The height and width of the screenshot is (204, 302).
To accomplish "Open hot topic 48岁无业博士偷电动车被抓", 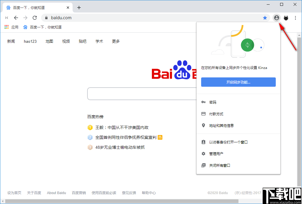I will pyautogui.click(x=120, y=148).
